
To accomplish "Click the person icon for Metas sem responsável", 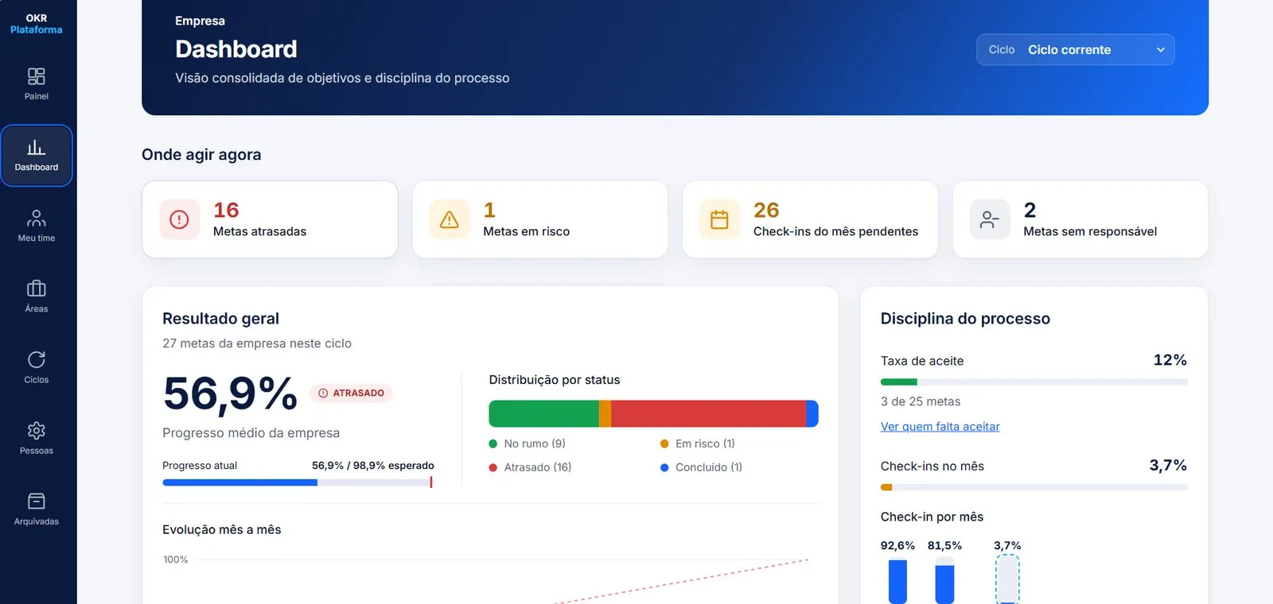I will coord(990,219).
